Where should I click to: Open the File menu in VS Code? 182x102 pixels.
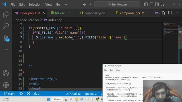(x=13, y=5)
